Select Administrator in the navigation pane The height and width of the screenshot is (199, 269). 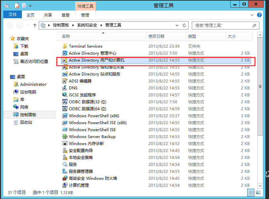pos(30,84)
